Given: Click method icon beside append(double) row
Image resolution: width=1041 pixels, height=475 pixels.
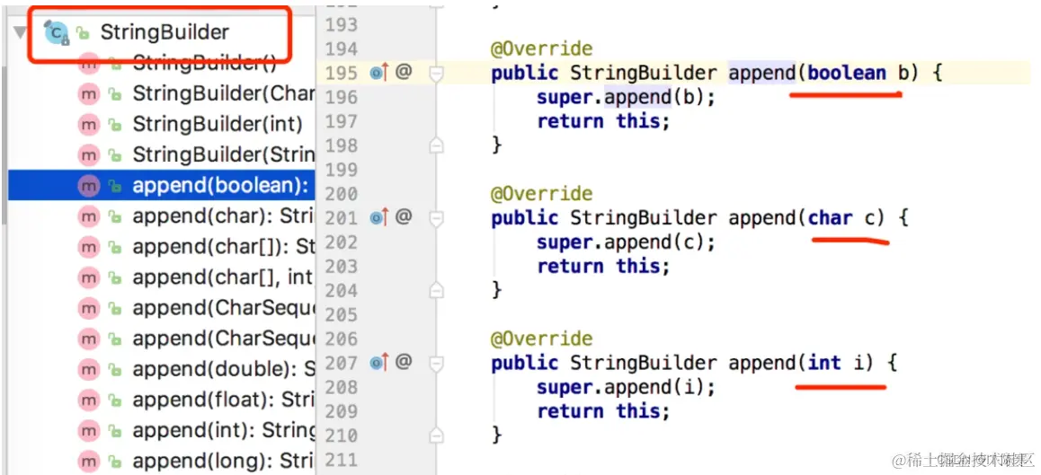Looking at the screenshot, I should point(88,370).
